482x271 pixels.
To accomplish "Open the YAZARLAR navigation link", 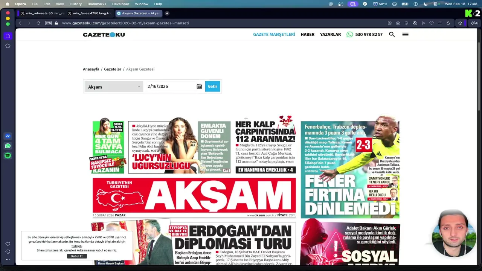I will [330, 34].
